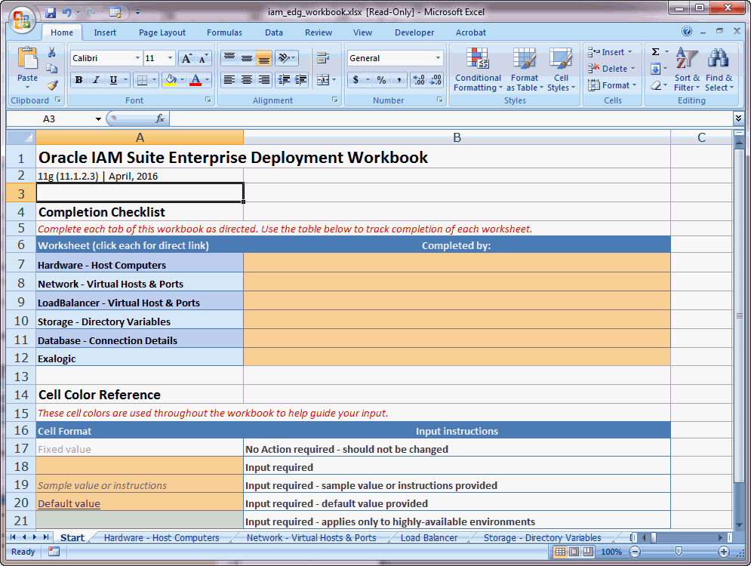This screenshot has height=566, width=751.
Task: Save workbook from Quick Access Toolbar
Action: (51, 12)
